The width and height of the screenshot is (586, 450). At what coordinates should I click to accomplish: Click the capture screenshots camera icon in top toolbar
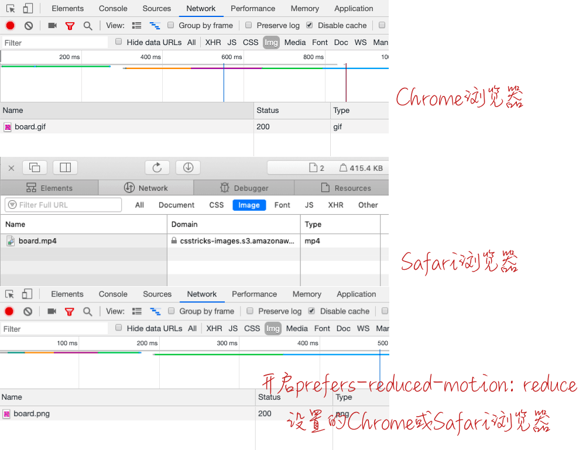pyautogui.click(x=52, y=25)
